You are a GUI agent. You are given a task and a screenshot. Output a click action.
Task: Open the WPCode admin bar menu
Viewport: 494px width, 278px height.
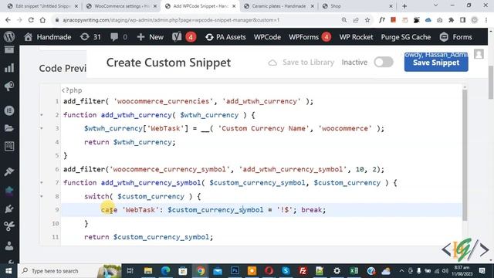pyautogui.click(x=267, y=37)
